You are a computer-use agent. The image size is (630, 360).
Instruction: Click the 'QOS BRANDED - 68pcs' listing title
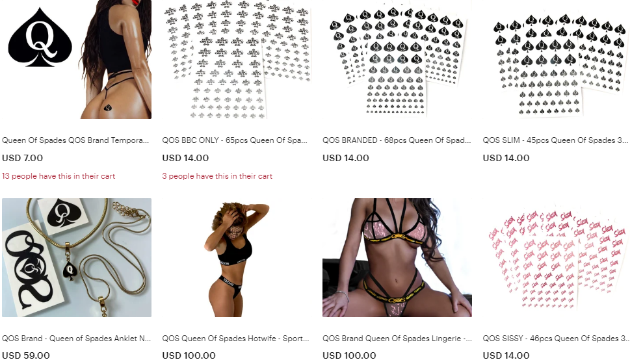[397, 140]
